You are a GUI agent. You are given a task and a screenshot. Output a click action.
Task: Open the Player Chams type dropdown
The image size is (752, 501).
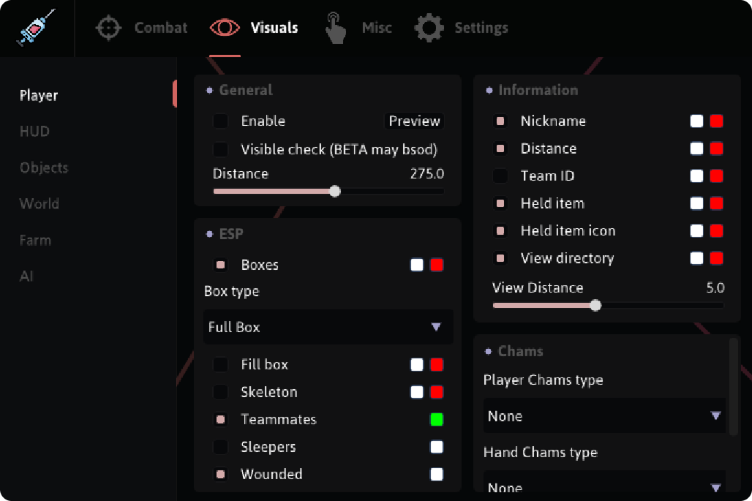[x=604, y=415]
